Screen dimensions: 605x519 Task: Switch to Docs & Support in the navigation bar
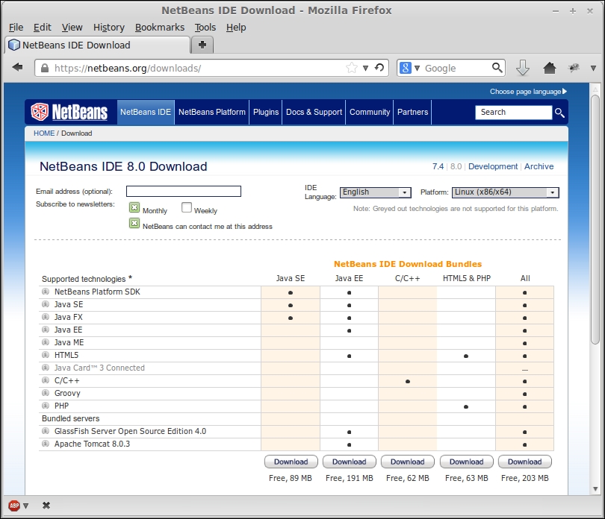point(314,112)
